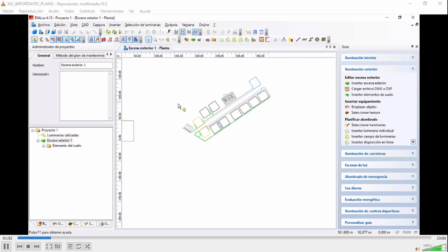Screen dimensions: 448x252
Task: Collapse the Proyecto 1 tree node
Action: click(x=33, y=130)
